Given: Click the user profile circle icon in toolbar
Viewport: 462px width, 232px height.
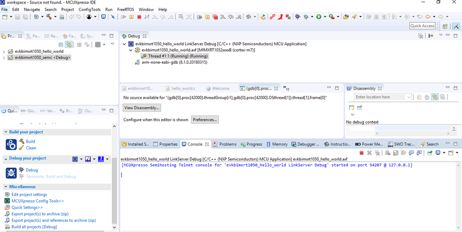Looking at the screenshot, I should [x=89, y=17].
